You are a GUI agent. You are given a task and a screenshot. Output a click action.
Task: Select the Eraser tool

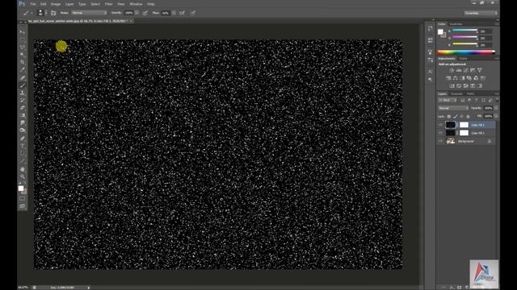[x=23, y=108]
